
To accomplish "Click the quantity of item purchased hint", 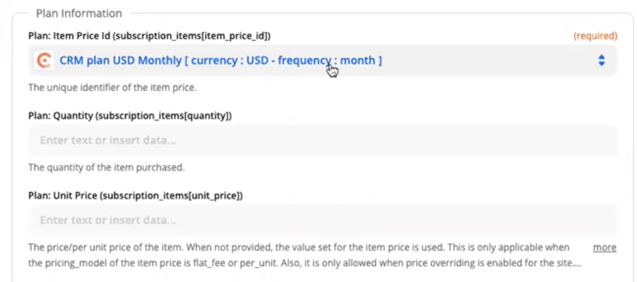I will [x=106, y=168].
